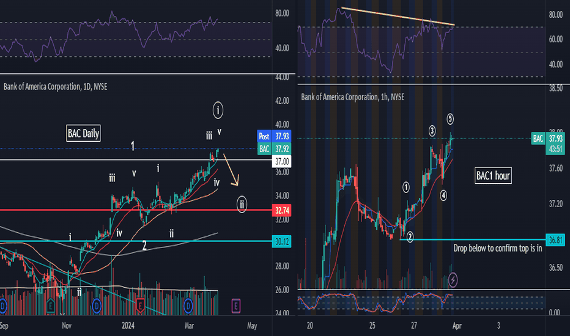Click the 28.00 price axis value on daily chart
Viewport: 570px width, 336px height.
[282, 266]
